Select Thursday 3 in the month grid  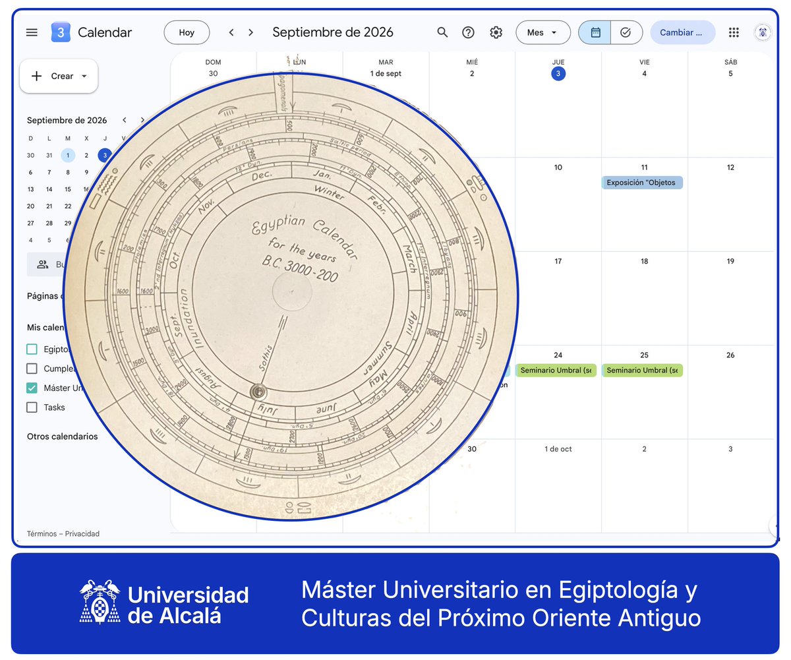coord(558,74)
